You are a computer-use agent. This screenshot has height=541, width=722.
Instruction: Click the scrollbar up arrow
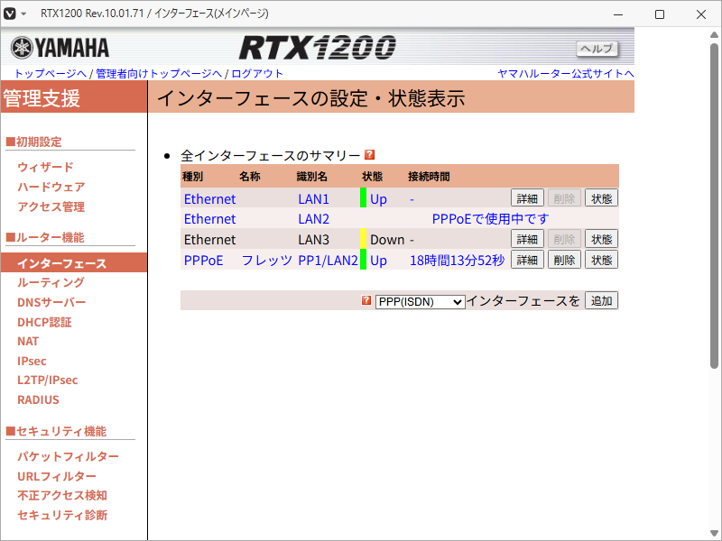pyautogui.click(x=714, y=35)
